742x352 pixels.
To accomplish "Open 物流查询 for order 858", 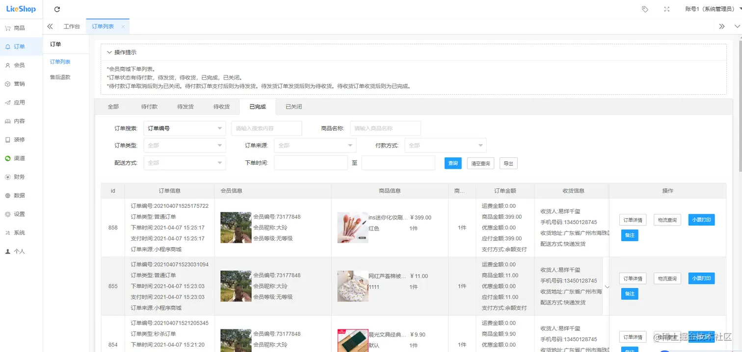I will coord(667,220).
